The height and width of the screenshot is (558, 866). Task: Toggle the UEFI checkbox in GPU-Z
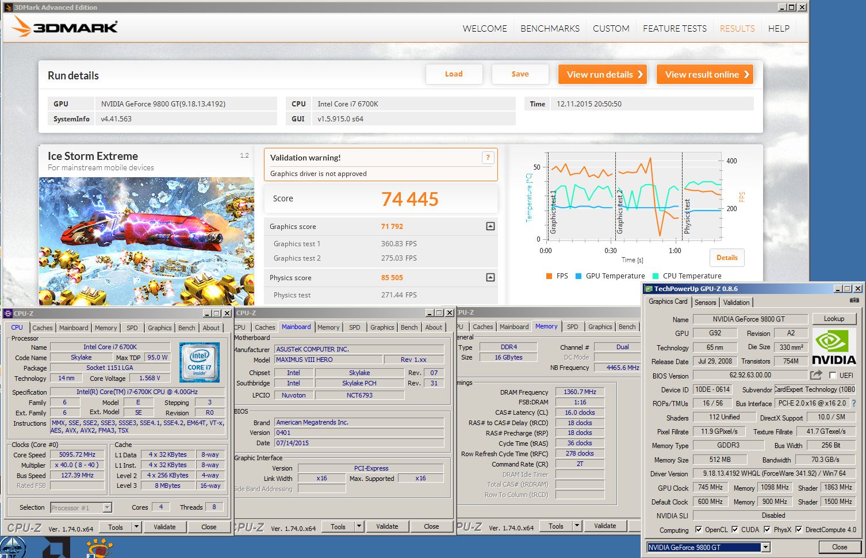833,376
